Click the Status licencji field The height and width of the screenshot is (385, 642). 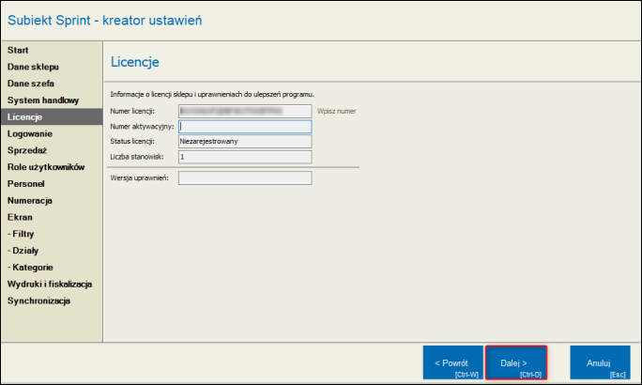click(x=245, y=141)
